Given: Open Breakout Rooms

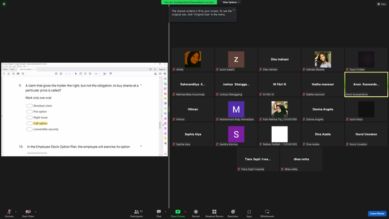Looking at the screenshot, I should [x=215, y=213].
